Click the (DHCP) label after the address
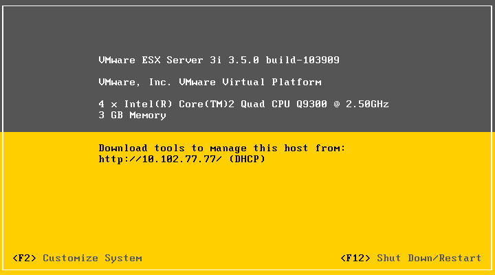 coord(247,159)
